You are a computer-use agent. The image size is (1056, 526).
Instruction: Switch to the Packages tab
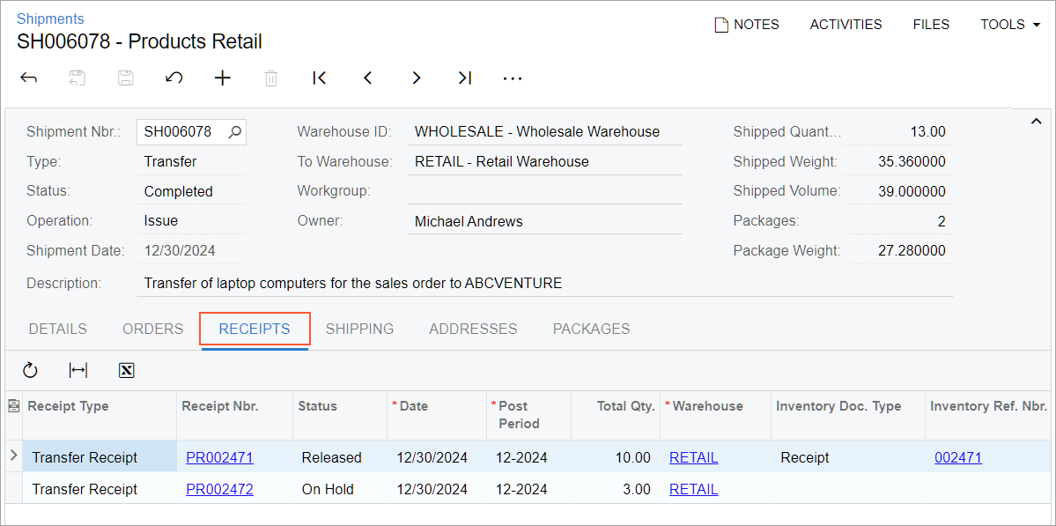tap(591, 330)
